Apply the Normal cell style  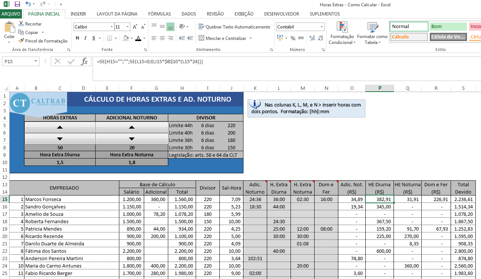point(409,27)
